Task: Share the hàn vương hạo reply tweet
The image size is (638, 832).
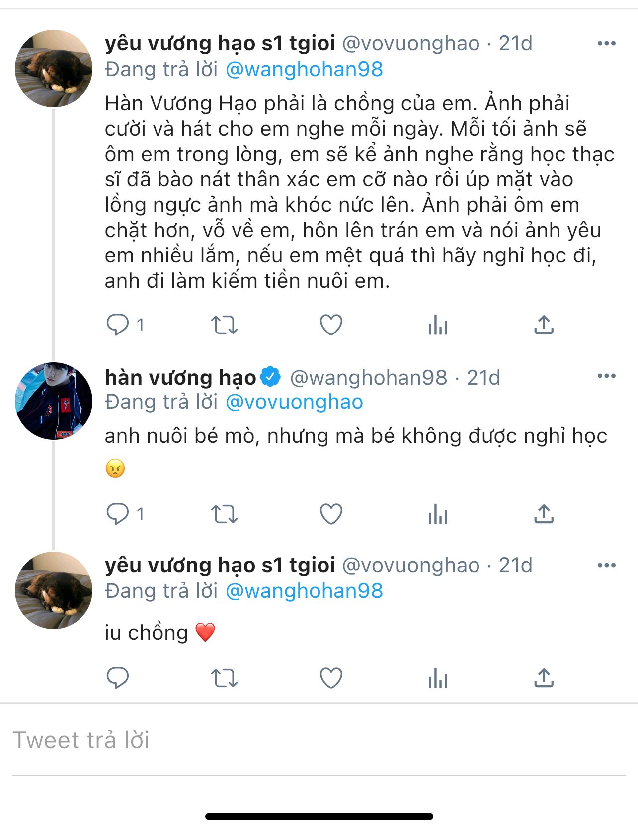Action: pyautogui.click(x=544, y=514)
